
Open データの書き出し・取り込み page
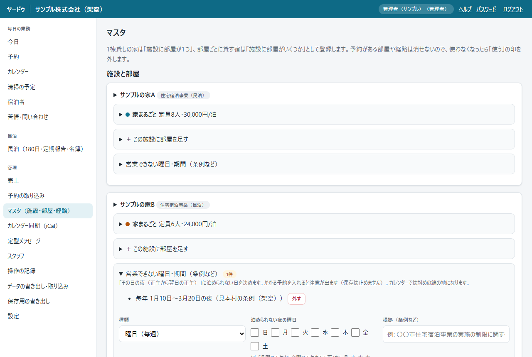tap(48, 286)
